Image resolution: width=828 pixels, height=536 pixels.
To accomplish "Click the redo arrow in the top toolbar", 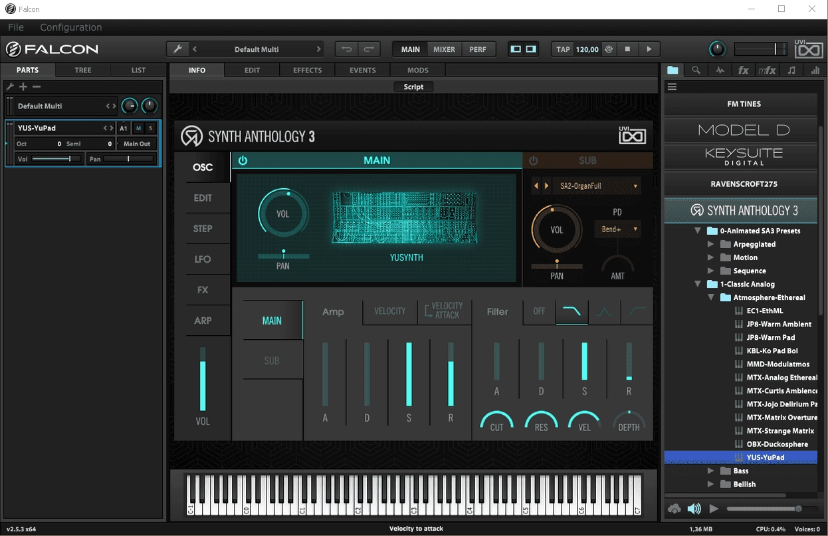I will click(369, 49).
